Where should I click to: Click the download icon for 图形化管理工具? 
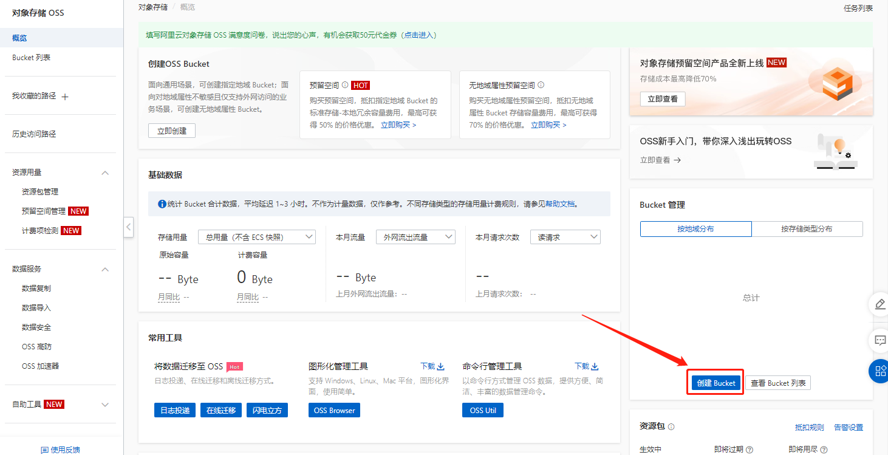(441, 366)
